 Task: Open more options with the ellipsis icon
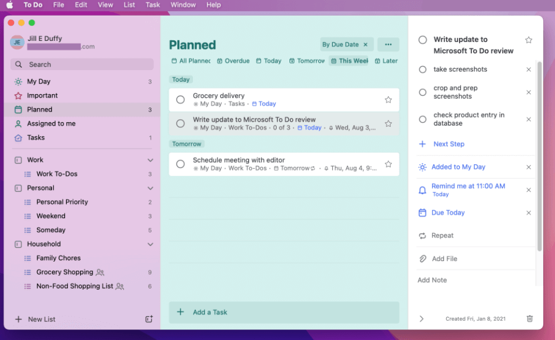click(388, 44)
